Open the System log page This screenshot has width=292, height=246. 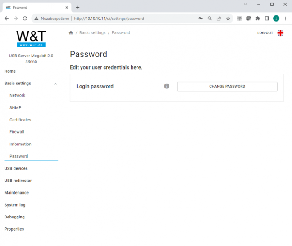click(15, 205)
